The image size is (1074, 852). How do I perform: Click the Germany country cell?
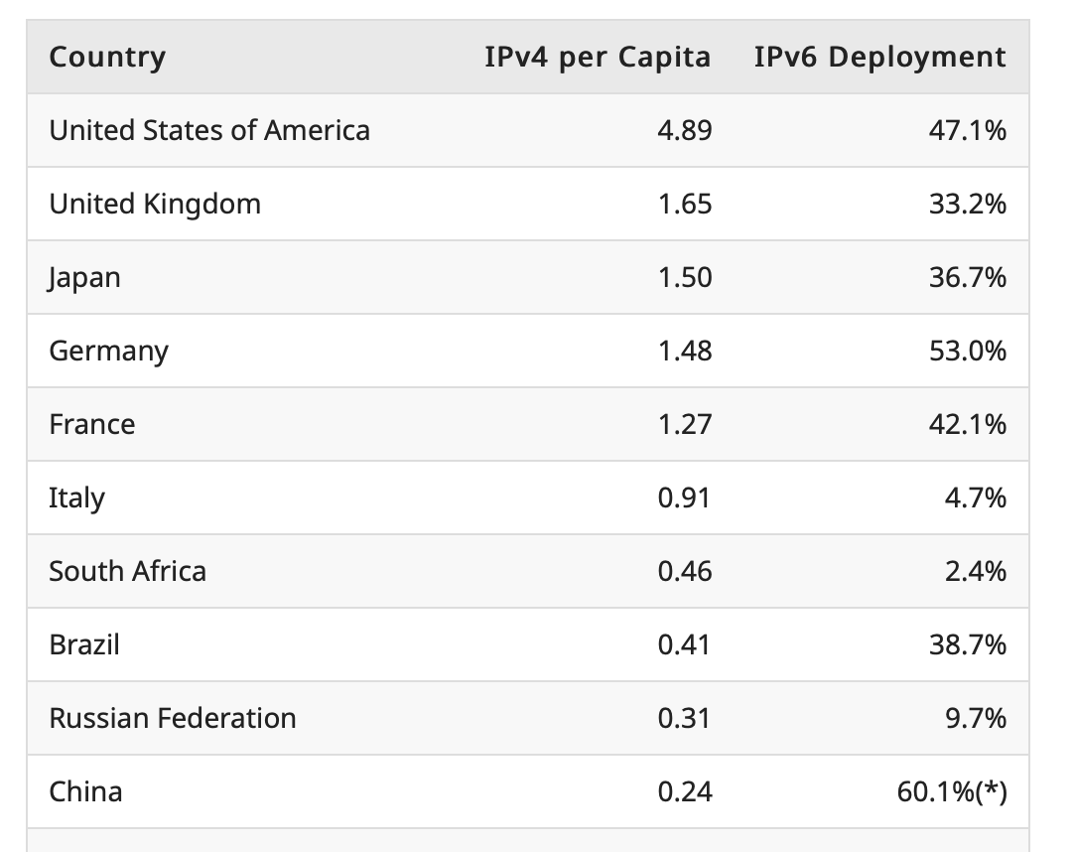coord(108,351)
